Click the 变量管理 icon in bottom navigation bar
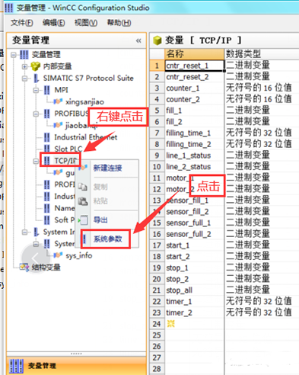 click(17, 366)
